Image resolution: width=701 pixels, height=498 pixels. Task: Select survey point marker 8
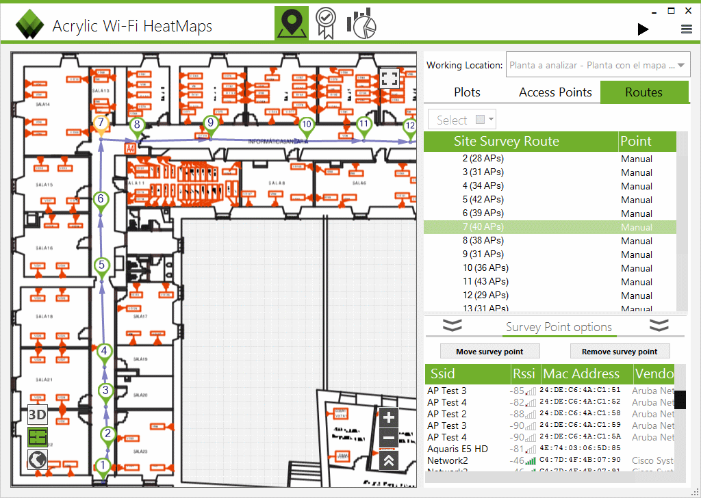coord(137,127)
